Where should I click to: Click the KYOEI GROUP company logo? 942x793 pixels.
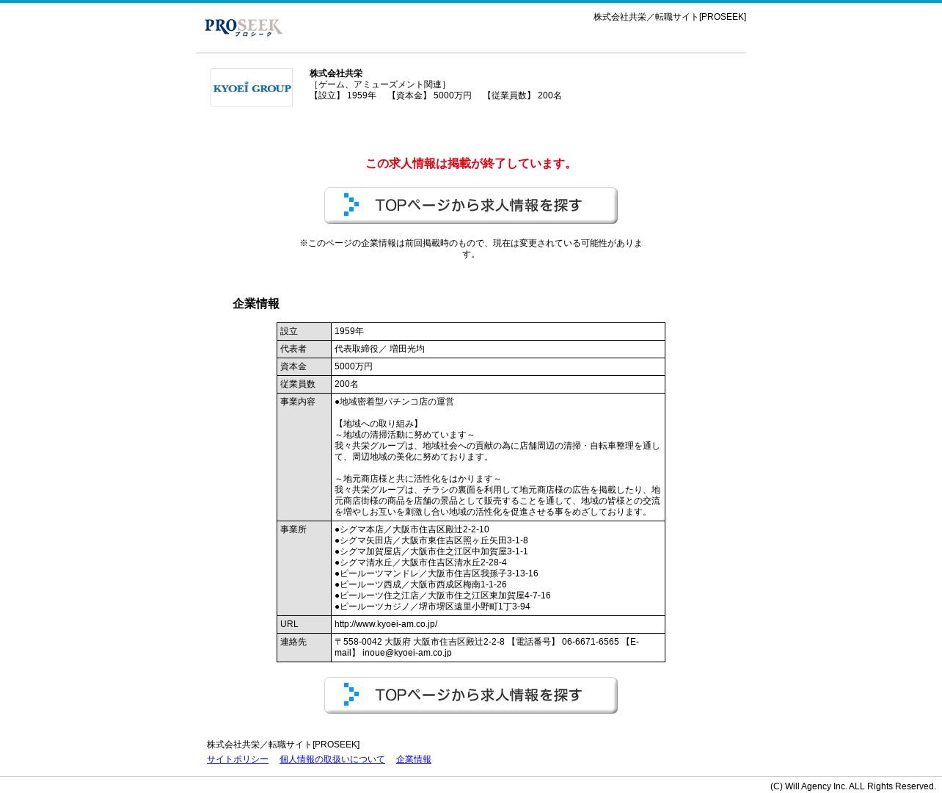pos(252,87)
